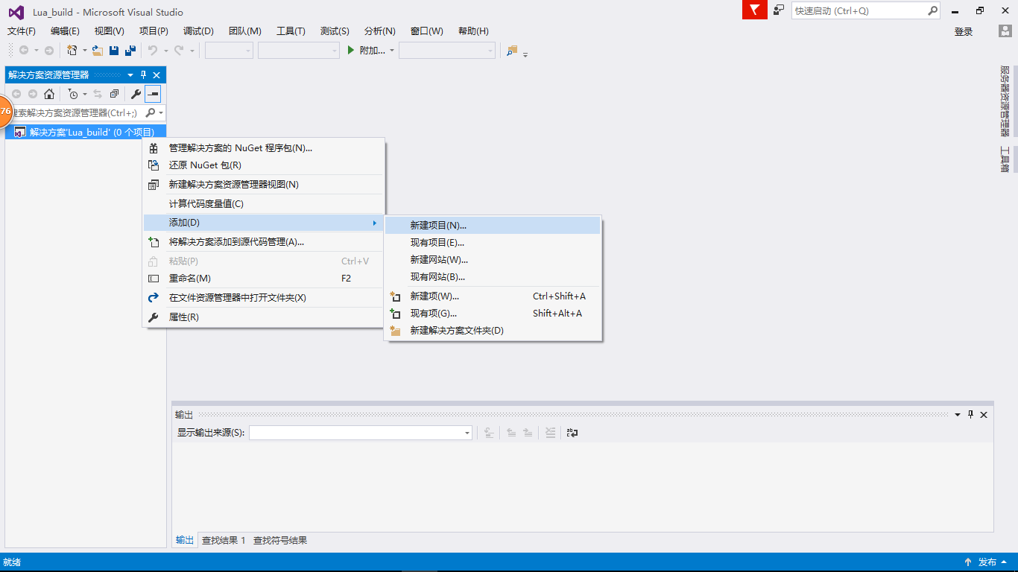Choose 计算代码度量值(C) in context menu
Screen dimensions: 1018x572
(264, 203)
